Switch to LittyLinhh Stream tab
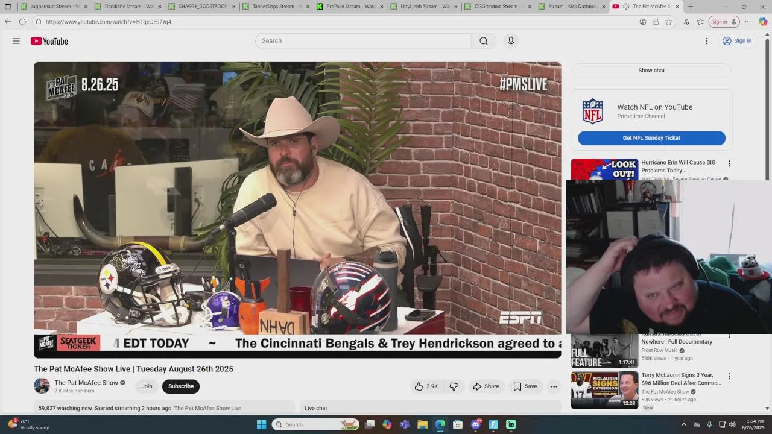Image resolution: width=772 pixels, height=434 pixels. 425,7
